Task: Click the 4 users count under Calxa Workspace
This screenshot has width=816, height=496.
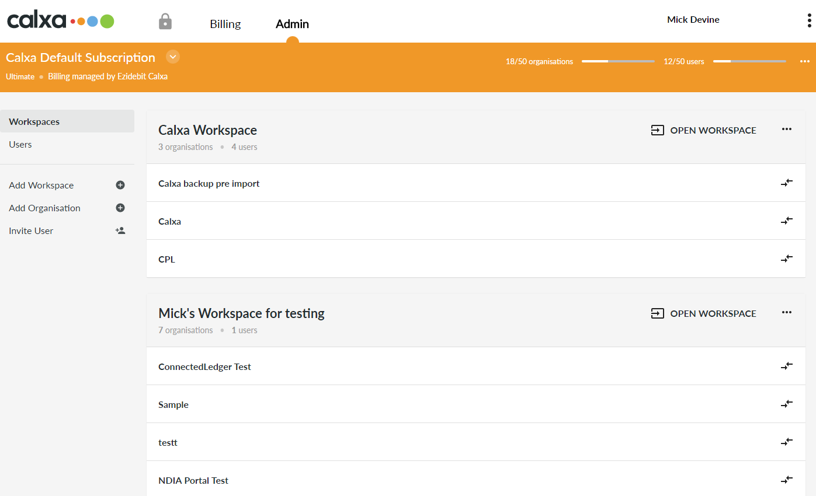Action: (244, 147)
